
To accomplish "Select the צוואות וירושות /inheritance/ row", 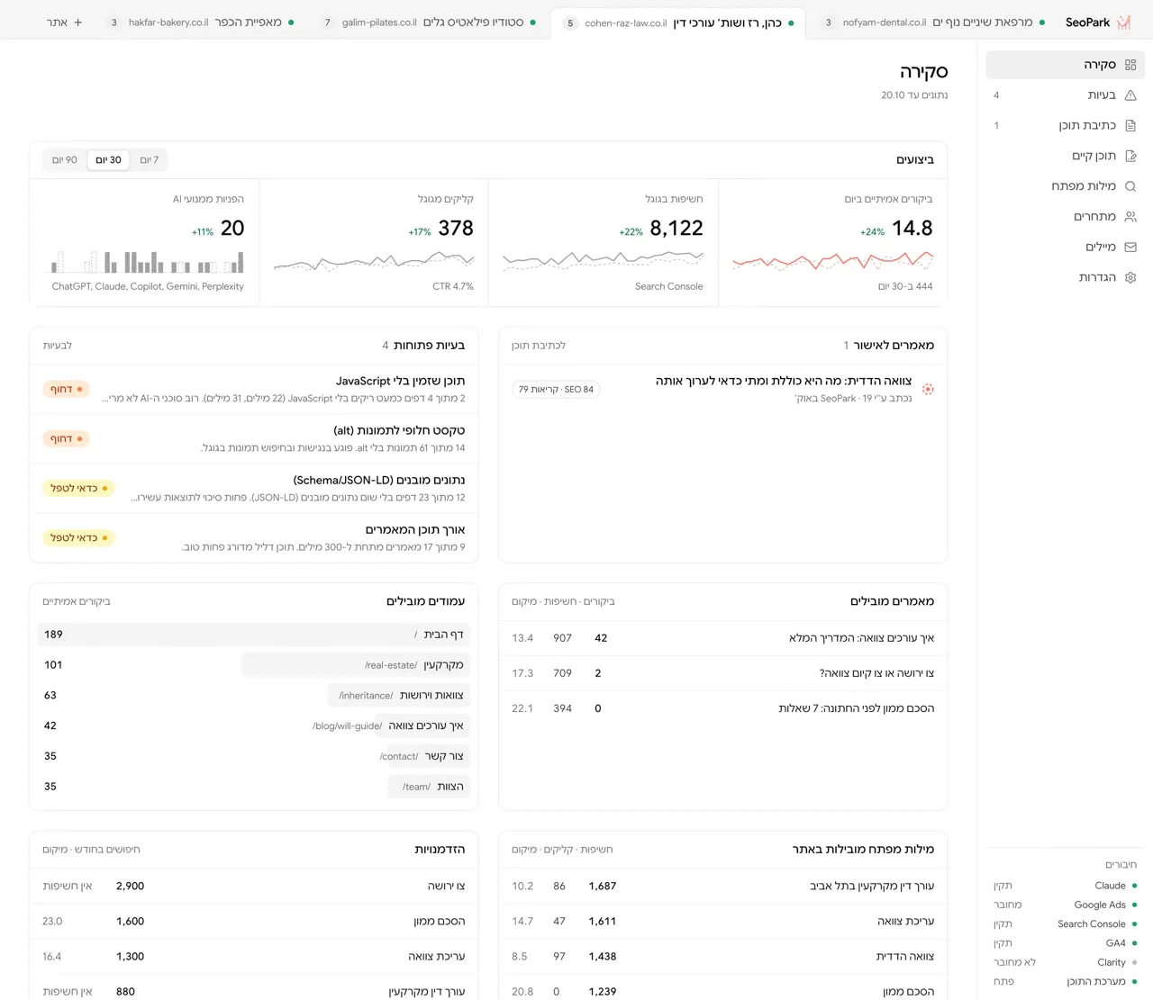I will point(253,696).
